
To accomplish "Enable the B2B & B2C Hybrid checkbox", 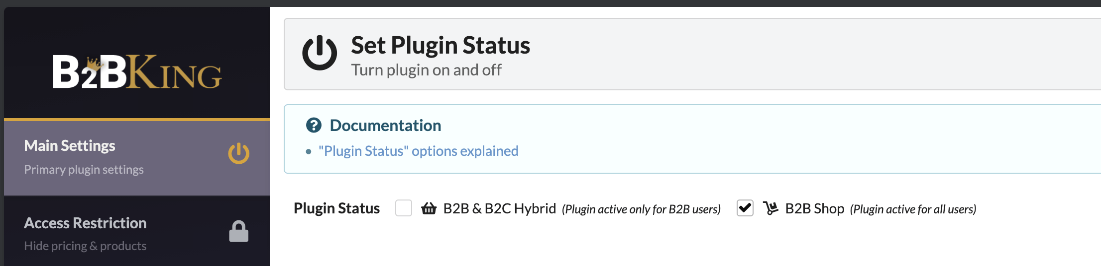I will (404, 208).
